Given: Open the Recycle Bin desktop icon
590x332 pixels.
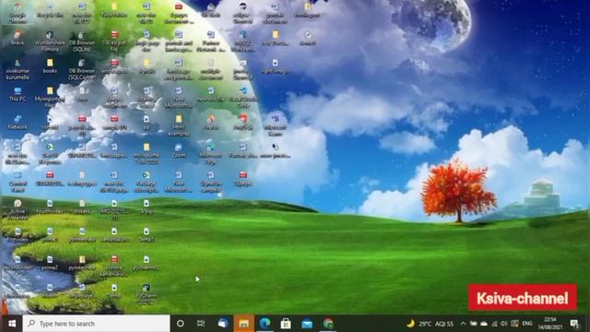Looking at the screenshot, I should [x=50, y=10].
